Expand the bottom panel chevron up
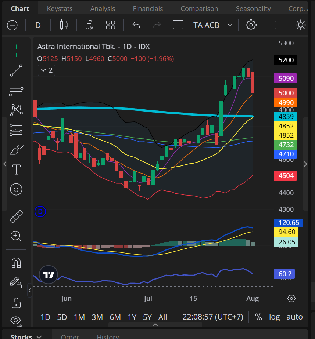 click(155, 325)
